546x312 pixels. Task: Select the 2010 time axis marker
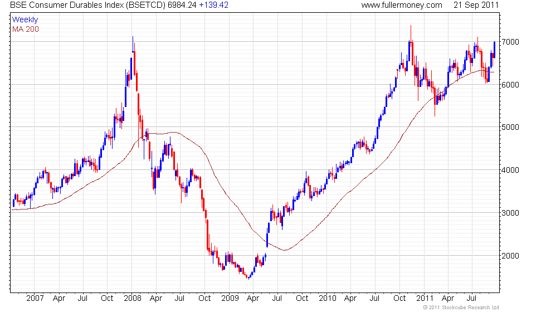pos(328,298)
